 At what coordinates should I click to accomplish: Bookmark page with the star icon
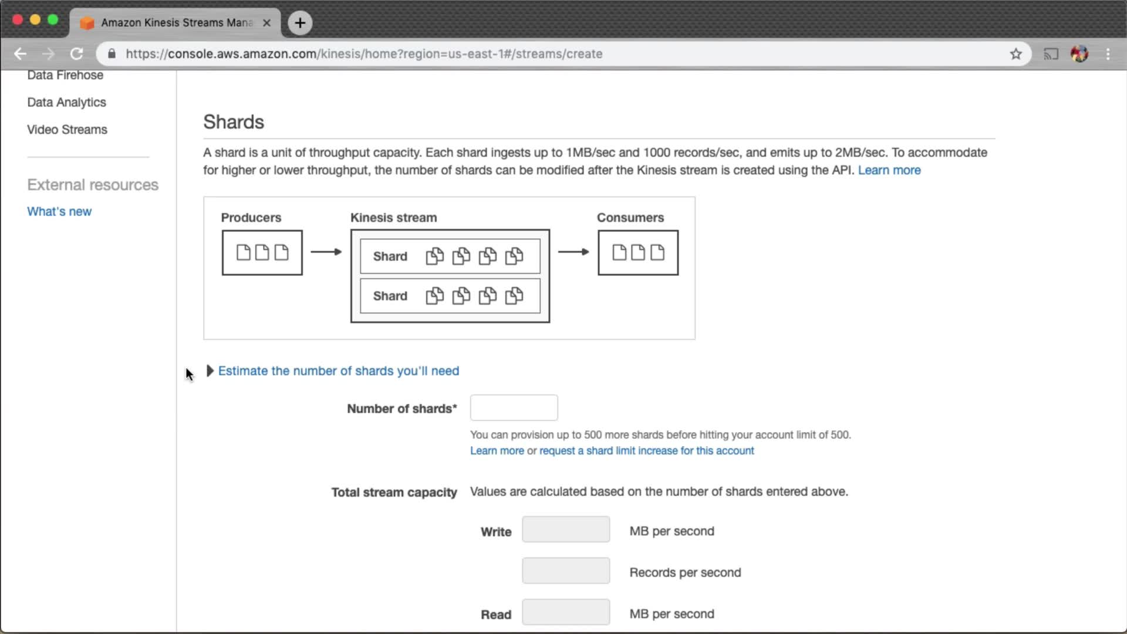pyautogui.click(x=1015, y=54)
